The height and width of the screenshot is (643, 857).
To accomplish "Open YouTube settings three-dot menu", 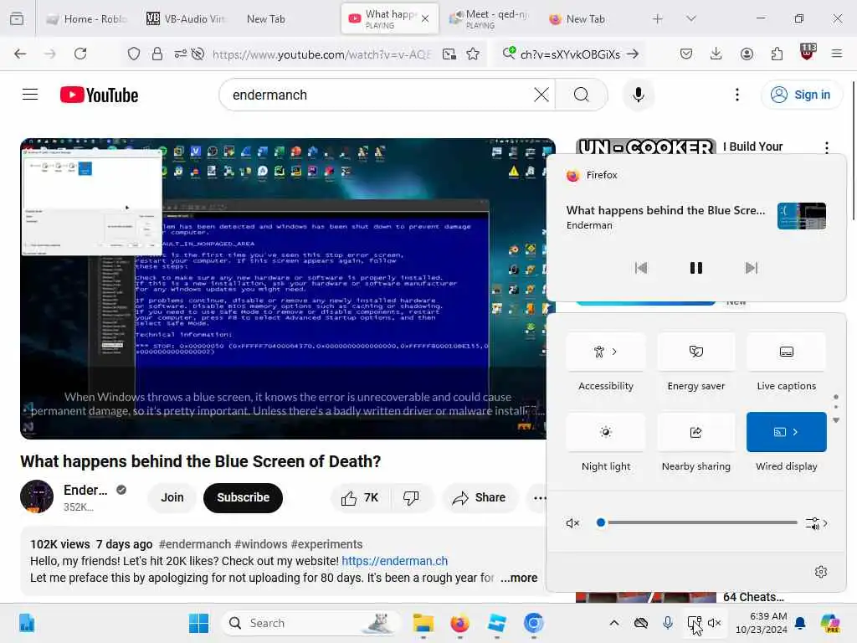I will click(x=737, y=95).
